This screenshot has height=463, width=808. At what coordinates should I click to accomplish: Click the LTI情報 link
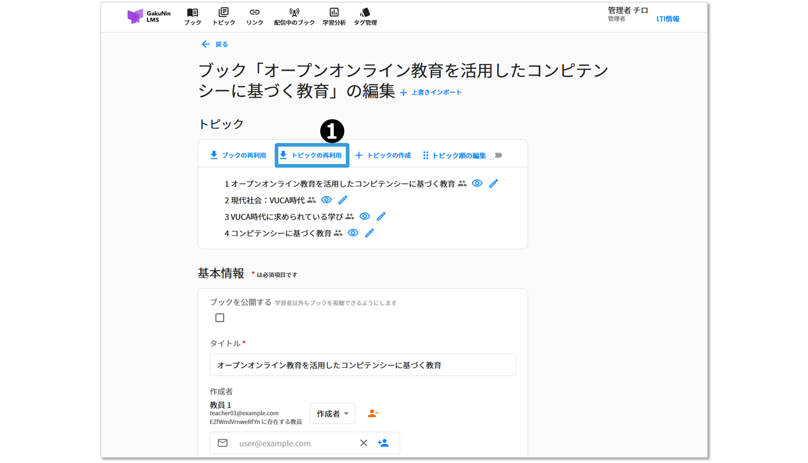point(667,19)
